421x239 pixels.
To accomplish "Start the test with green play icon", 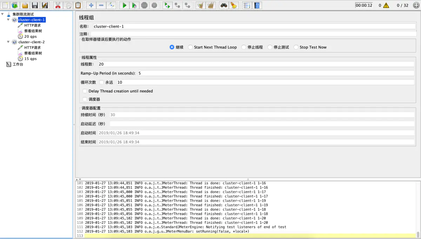I will coord(125,5).
